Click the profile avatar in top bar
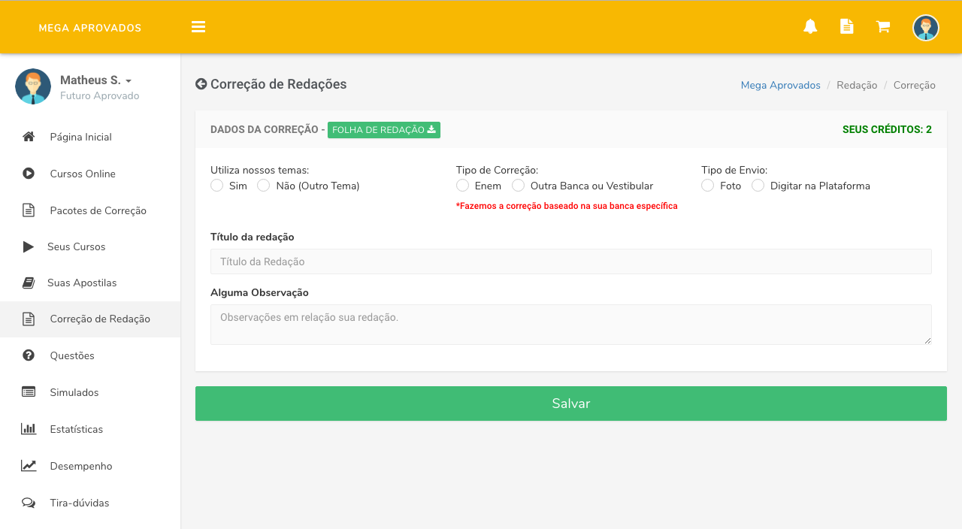Image resolution: width=962 pixels, height=529 pixels. [926, 28]
